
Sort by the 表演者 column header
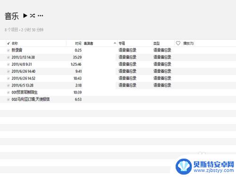pyautogui.click(x=88, y=43)
